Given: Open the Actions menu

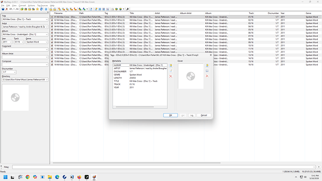Looking at the screenshot, I should coord(31,6).
